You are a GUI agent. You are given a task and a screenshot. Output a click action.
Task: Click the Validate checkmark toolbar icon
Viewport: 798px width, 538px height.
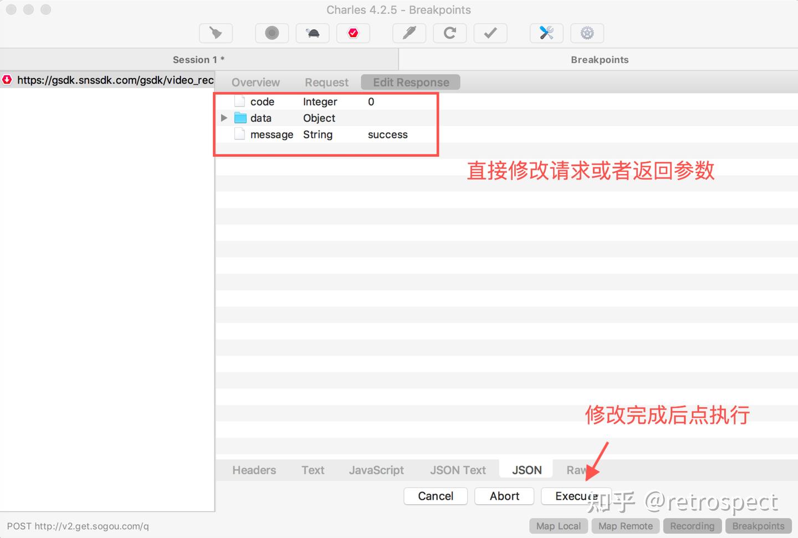[490, 33]
